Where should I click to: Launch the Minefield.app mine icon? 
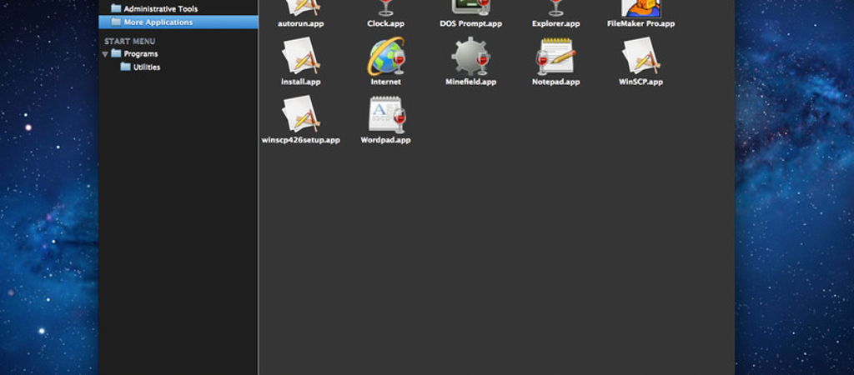coord(470,56)
